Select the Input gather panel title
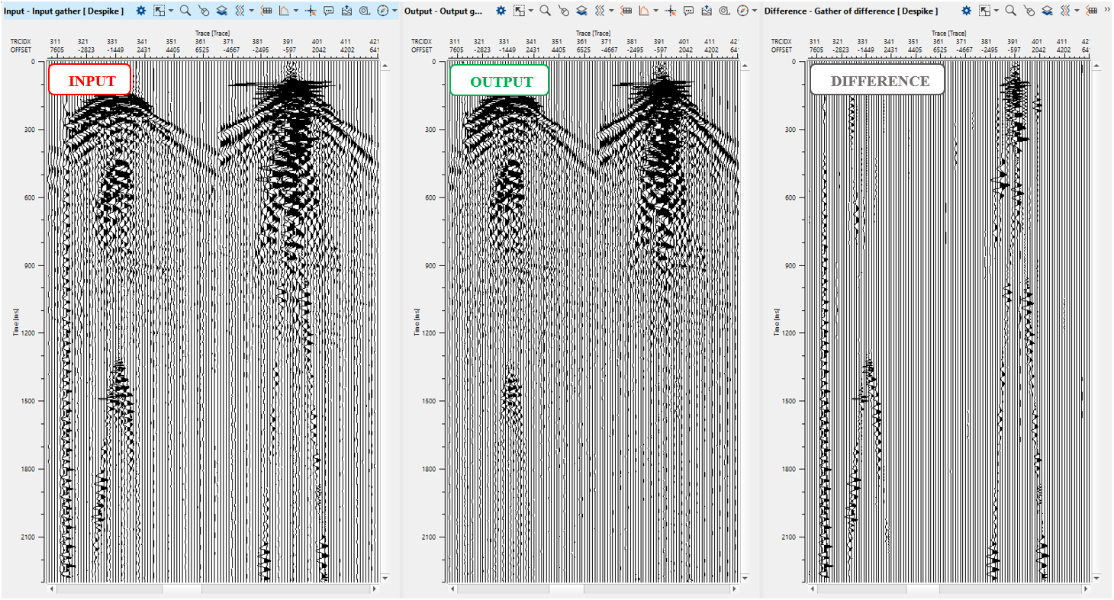1114x600 pixels. 63,11
